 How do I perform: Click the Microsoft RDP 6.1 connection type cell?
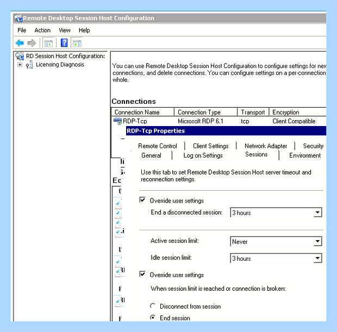(201, 121)
